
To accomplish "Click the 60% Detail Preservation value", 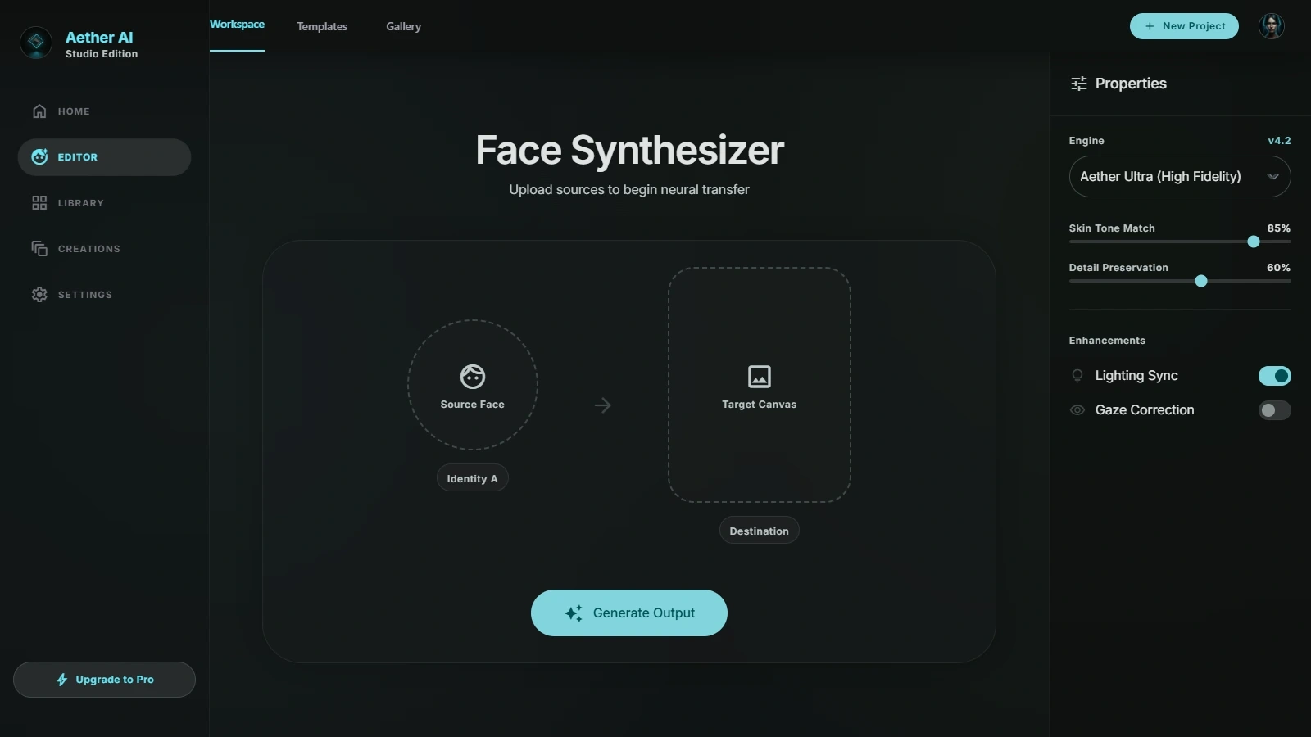I will (x=1279, y=268).
